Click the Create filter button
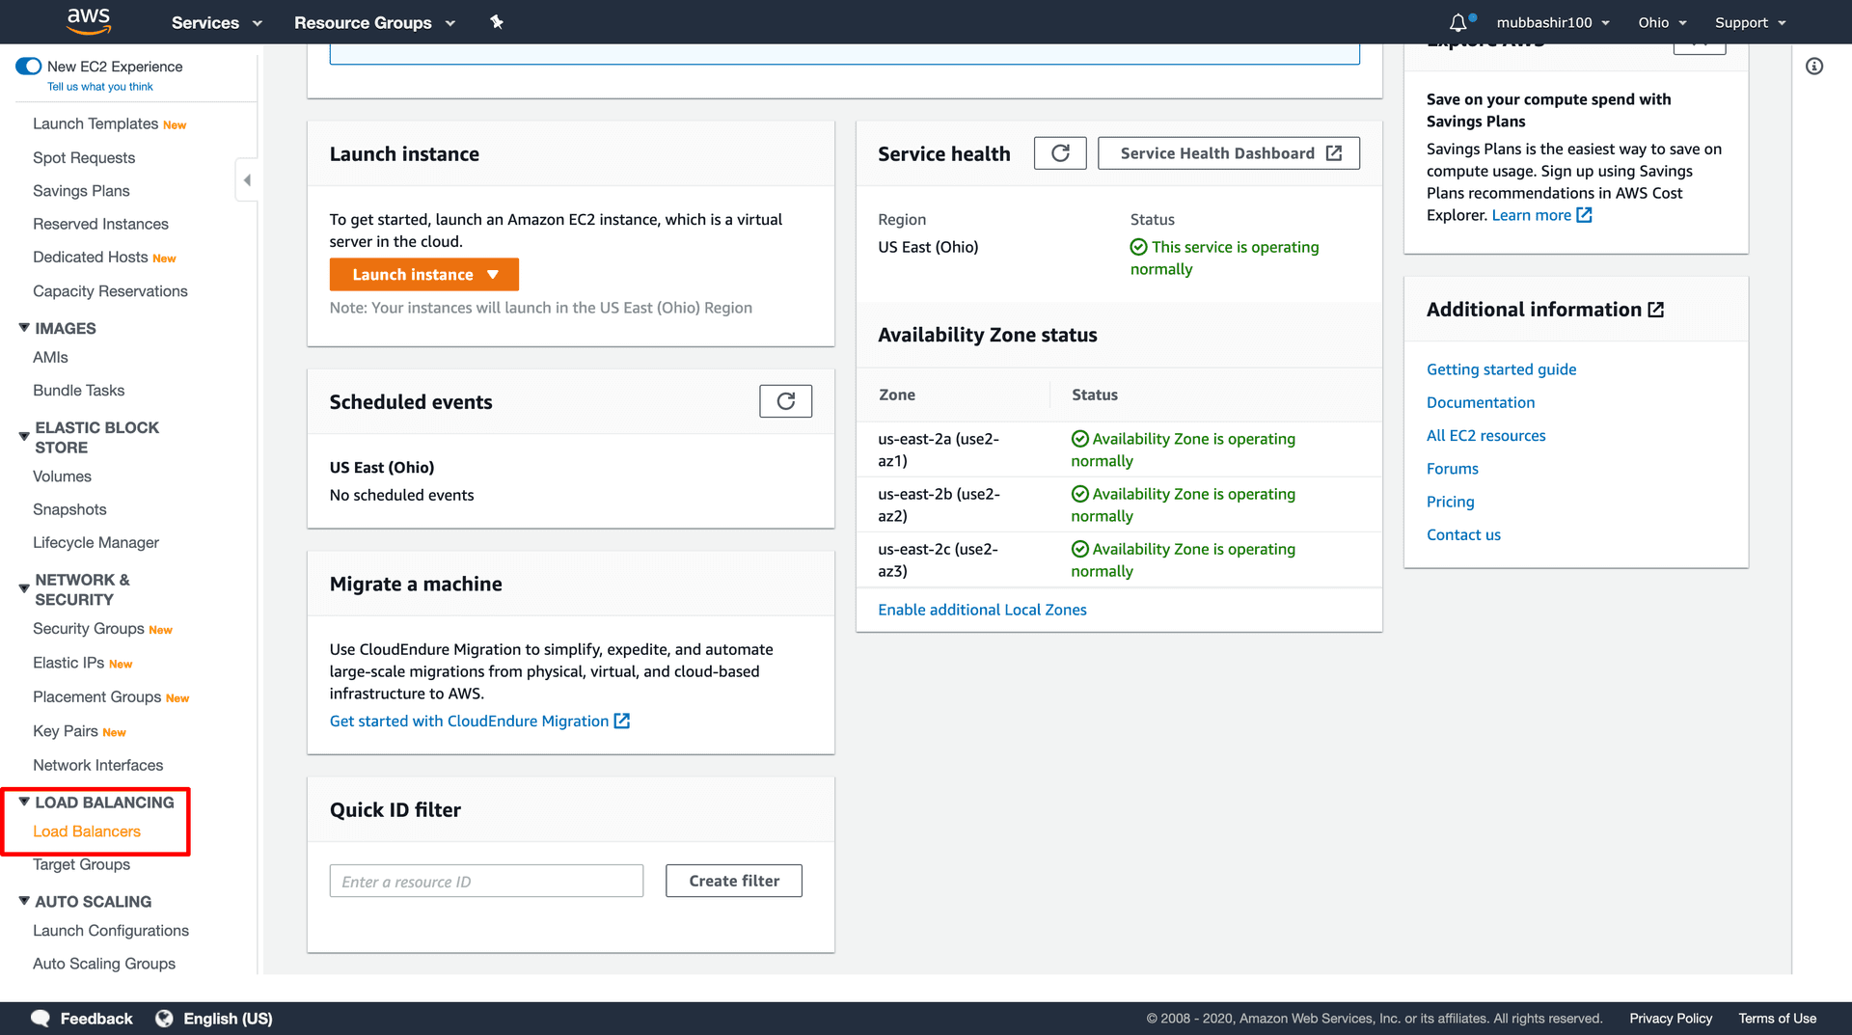The width and height of the screenshot is (1852, 1035). [734, 881]
